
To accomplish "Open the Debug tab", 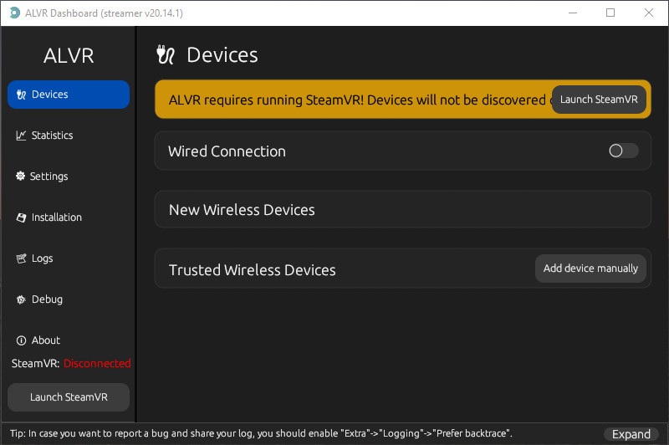I will [39, 299].
